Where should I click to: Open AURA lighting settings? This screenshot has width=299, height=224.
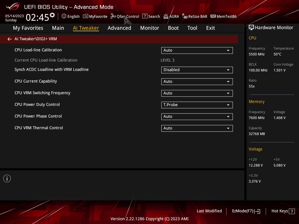click(171, 16)
